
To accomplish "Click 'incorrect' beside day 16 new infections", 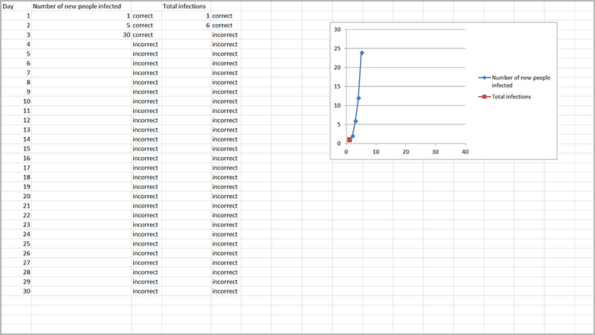I will 145,158.
